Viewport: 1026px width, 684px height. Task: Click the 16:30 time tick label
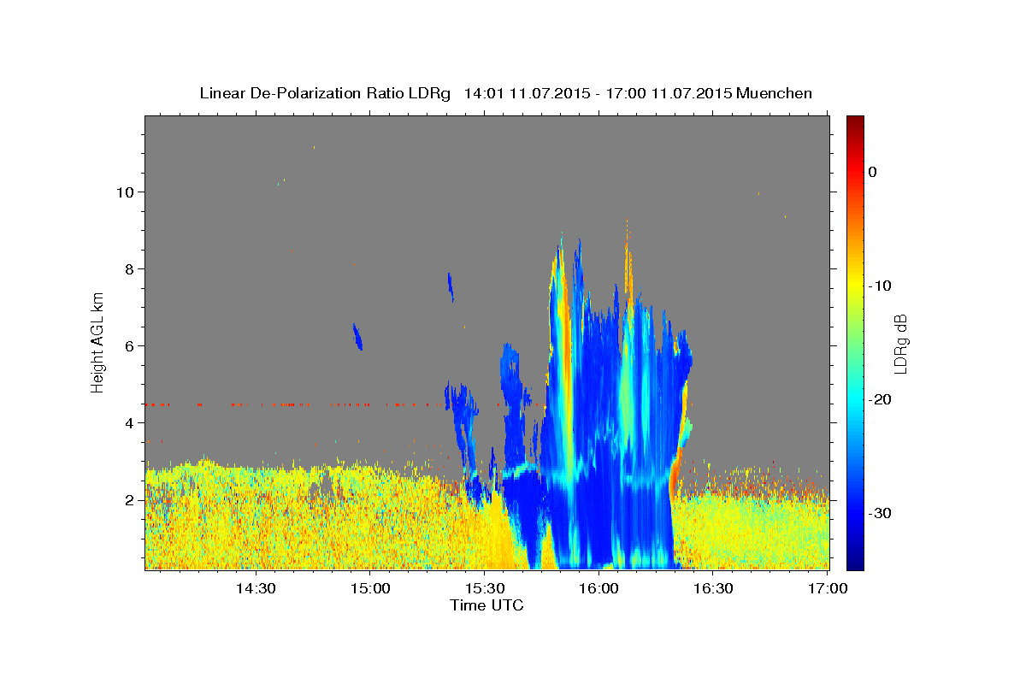click(x=713, y=588)
